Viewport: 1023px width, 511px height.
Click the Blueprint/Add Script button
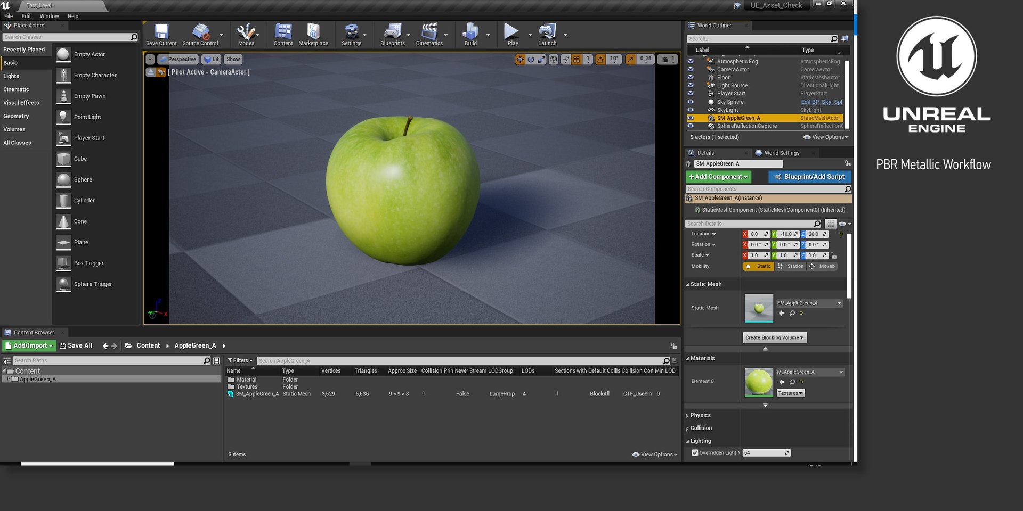(x=810, y=177)
